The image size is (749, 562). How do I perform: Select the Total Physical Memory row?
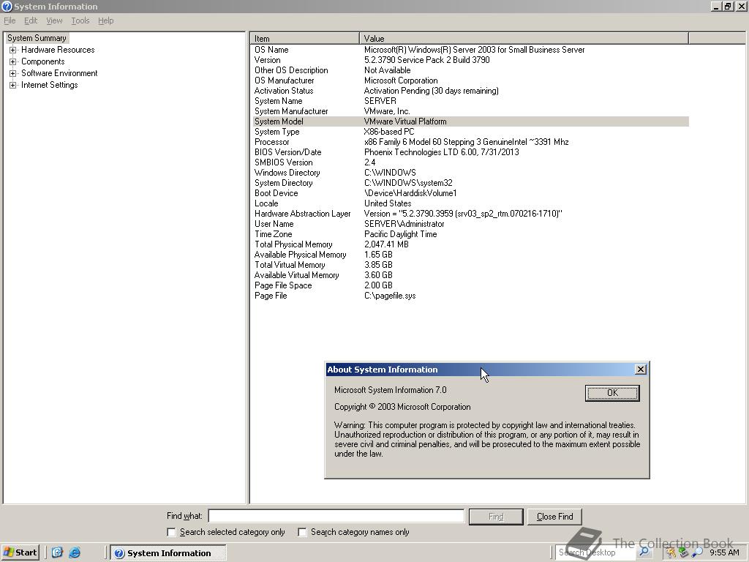[x=470, y=244]
